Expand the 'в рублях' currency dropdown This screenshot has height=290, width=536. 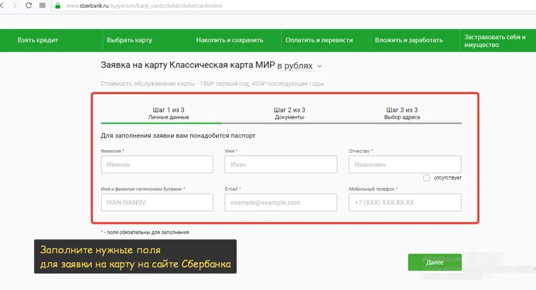click(x=299, y=65)
